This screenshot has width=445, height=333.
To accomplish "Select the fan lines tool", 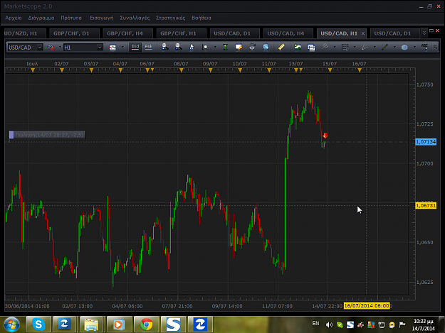I will 365,48.
